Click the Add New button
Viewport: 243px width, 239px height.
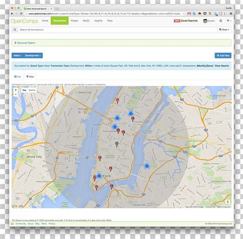click(223, 55)
